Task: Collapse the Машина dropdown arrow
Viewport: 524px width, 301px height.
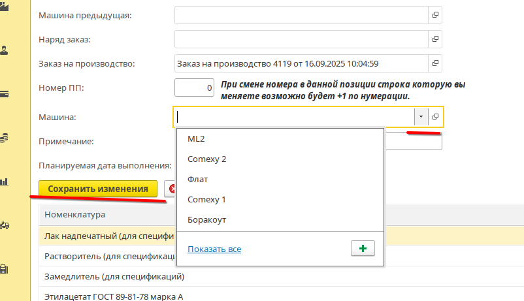Action: (x=421, y=117)
